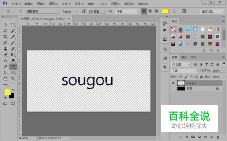Select the 背景 layer thumbnail

point(181,89)
